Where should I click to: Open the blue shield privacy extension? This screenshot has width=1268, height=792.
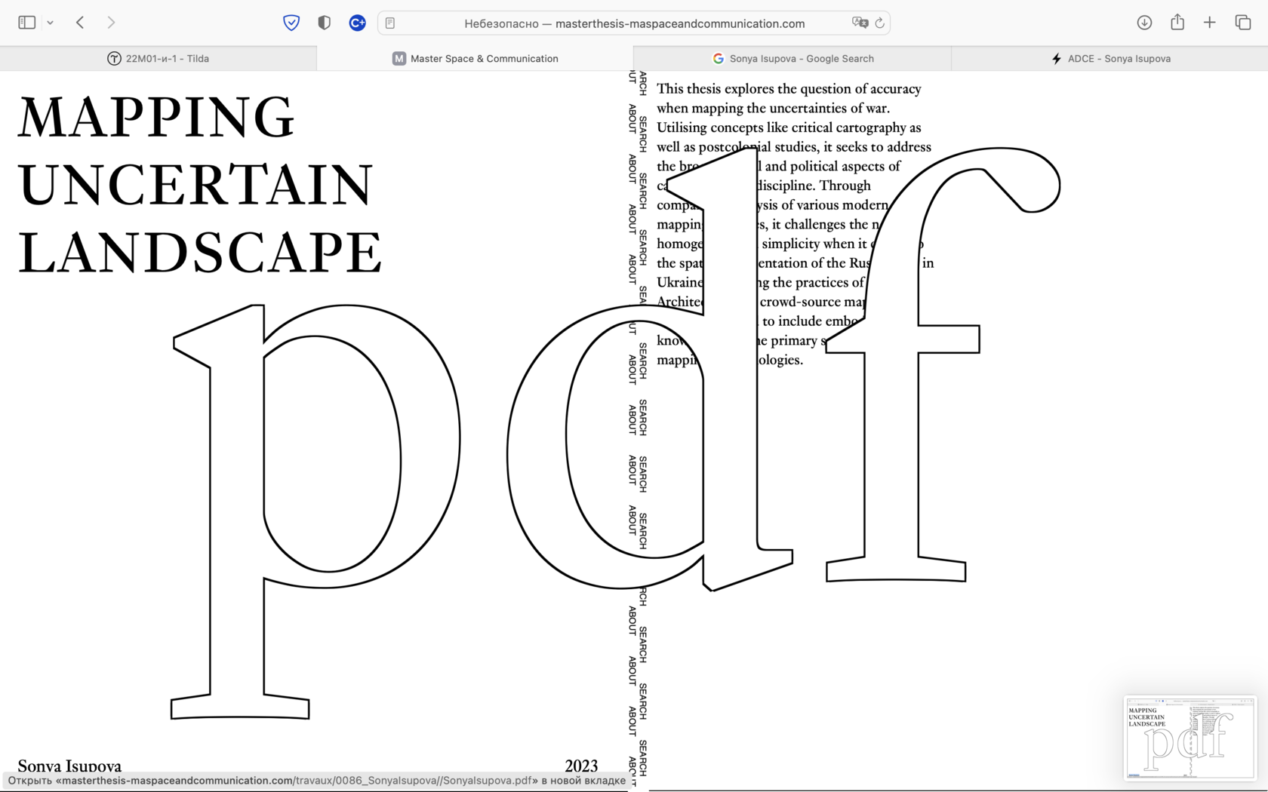[x=291, y=23]
